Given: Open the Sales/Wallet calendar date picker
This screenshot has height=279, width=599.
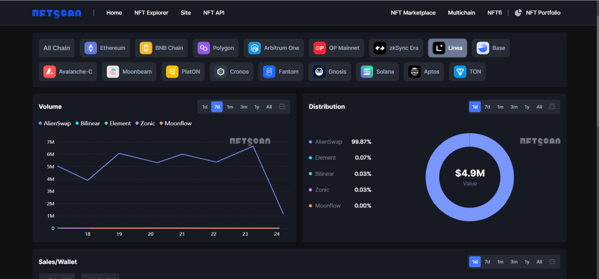Looking at the screenshot, I should (552, 262).
